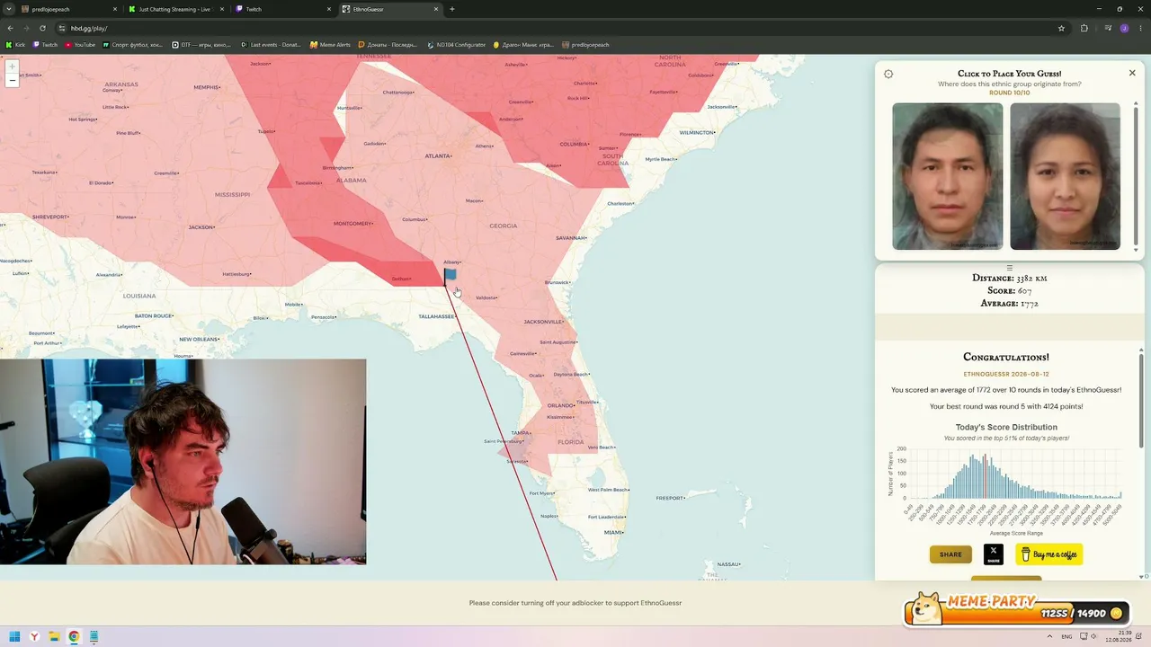Close the guess panel with the X
The image size is (1151, 647).
coord(1132,73)
